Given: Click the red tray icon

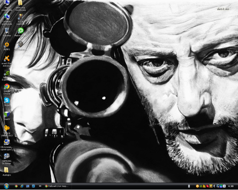Looking at the screenshot, I should point(207,186).
